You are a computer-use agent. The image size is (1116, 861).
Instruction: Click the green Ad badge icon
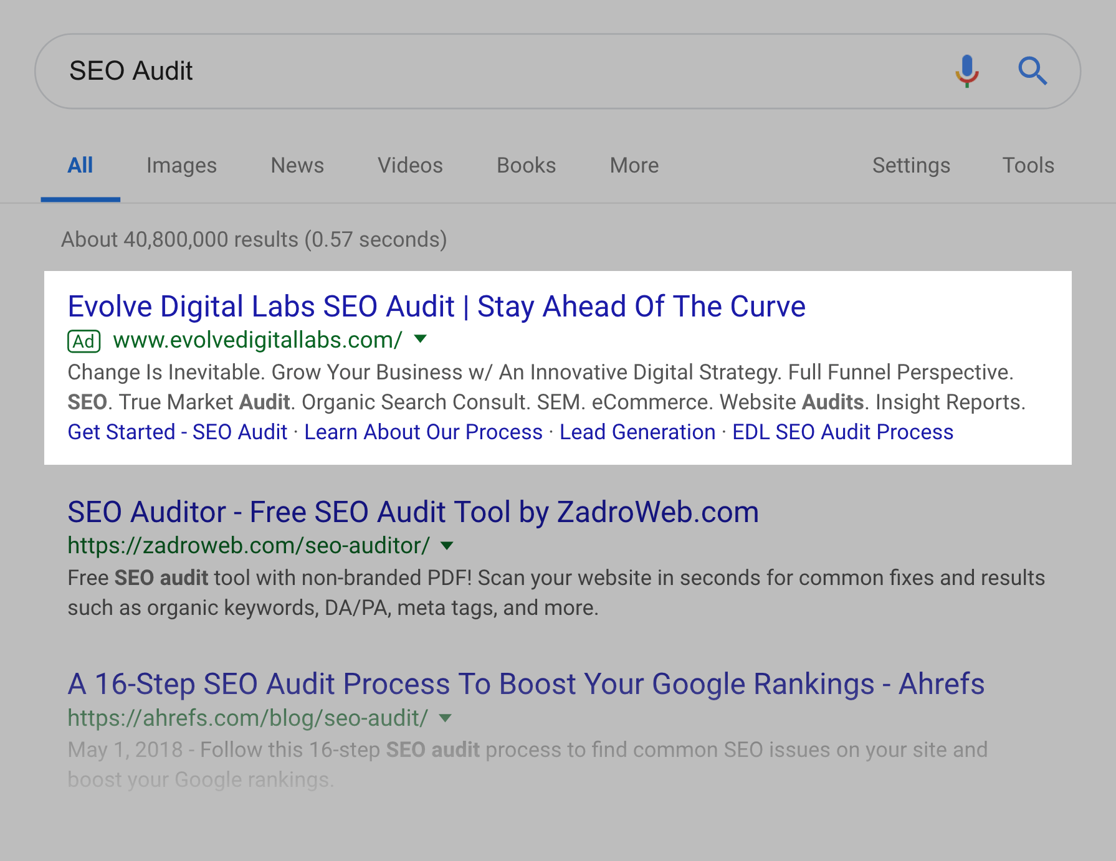pos(83,341)
